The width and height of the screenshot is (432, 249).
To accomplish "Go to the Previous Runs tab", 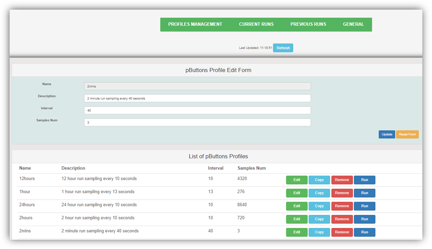I will (x=308, y=24).
